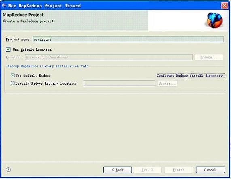This screenshot has height=179, width=231.
Task: Open Configure Hadoop install directory link
Action: 191,75
